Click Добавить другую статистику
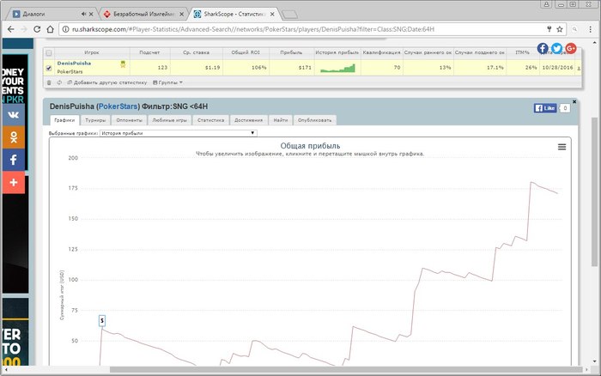The width and height of the screenshot is (601, 376). 107,82
